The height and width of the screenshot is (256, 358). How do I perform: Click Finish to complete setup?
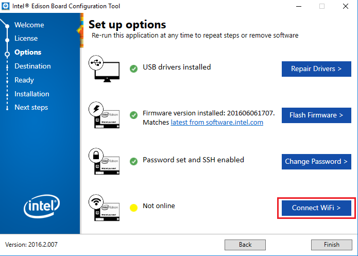(x=332, y=245)
